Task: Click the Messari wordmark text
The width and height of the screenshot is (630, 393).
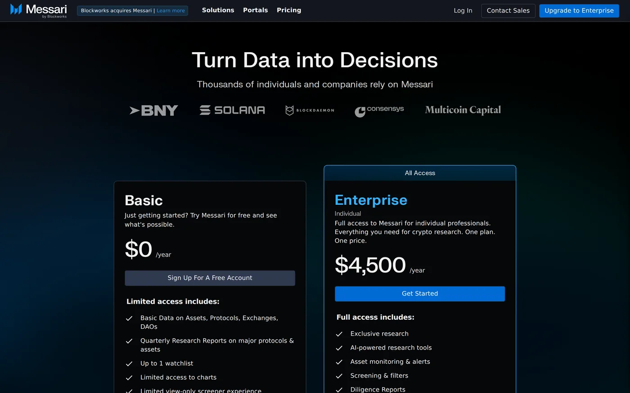Action: 46,9
